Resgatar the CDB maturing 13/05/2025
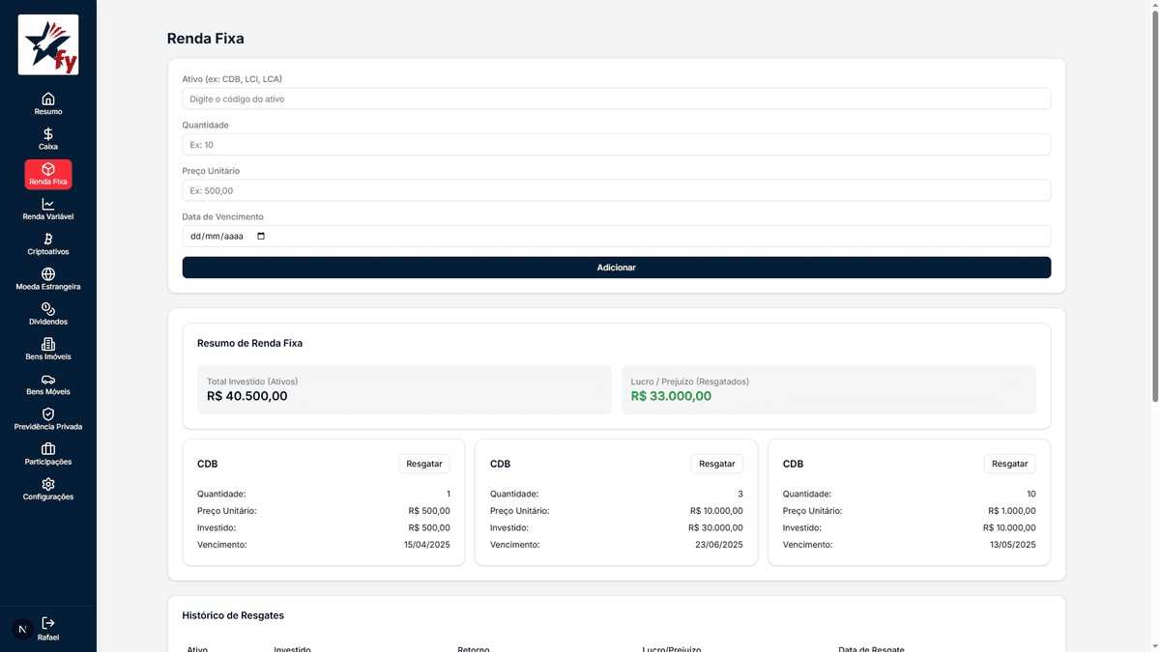1160x652 pixels. (x=1009, y=464)
